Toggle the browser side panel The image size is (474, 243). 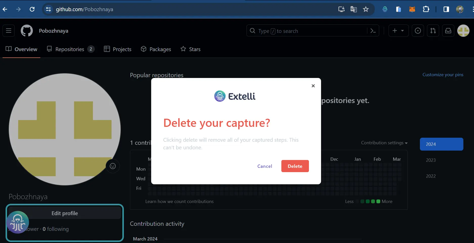click(446, 9)
